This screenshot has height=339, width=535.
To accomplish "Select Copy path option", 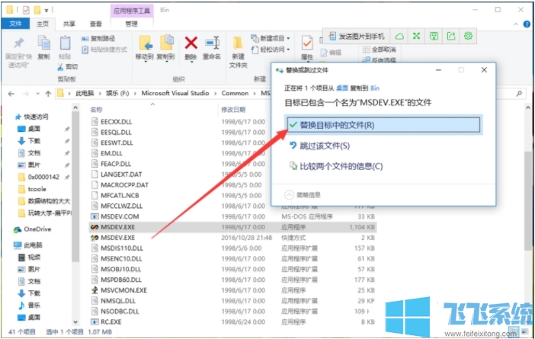I will (98, 39).
